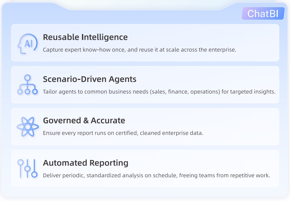Click the bottom-left node of the hierarchy icon
The image size is (290, 201).
click(x=20, y=92)
